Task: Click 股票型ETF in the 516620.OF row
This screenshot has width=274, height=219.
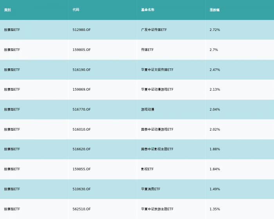Action: tap(12, 149)
